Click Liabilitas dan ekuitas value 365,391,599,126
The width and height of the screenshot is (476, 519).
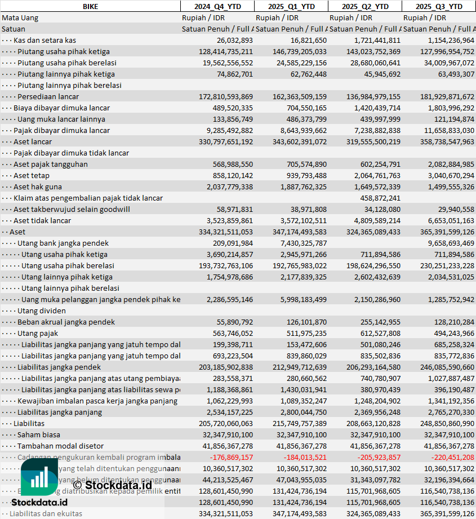447,513
